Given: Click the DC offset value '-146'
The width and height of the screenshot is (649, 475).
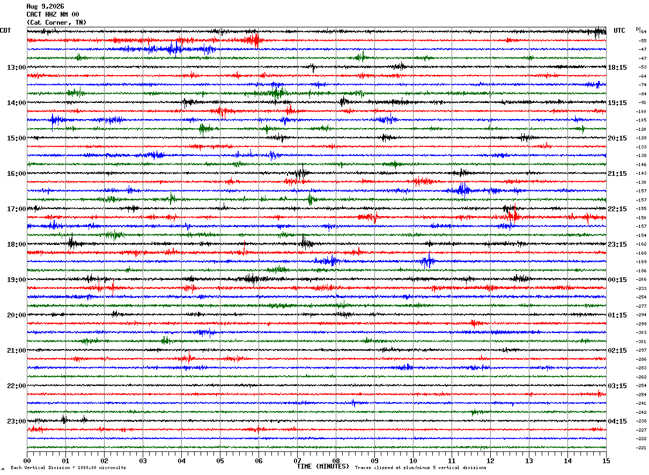Looking at the screenshot, I should (x=641, y=165).
